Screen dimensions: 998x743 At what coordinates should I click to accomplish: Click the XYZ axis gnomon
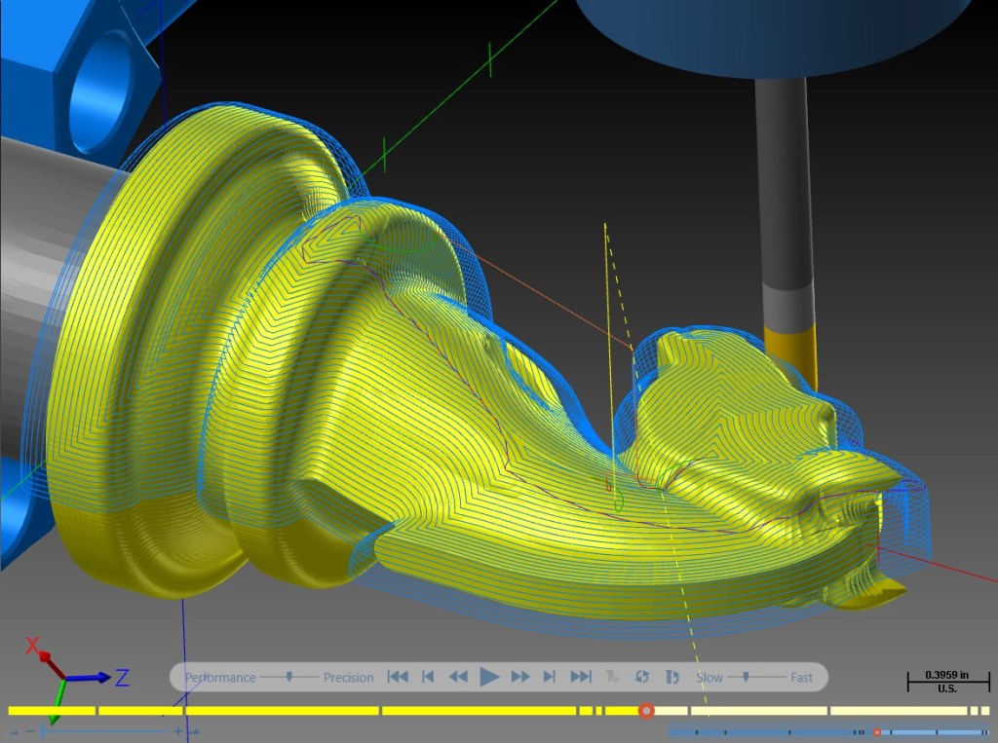[70, 678]
